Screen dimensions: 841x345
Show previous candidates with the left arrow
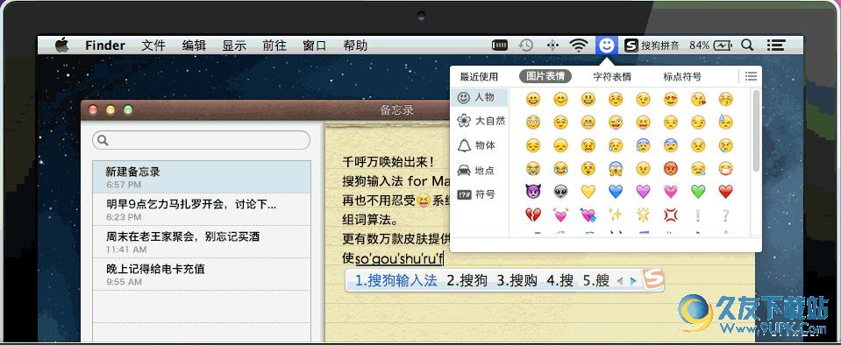620,281
